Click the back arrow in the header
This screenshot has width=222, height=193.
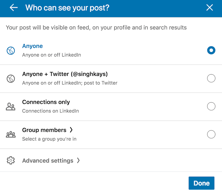pyautogui.click(x=13, y=8)
